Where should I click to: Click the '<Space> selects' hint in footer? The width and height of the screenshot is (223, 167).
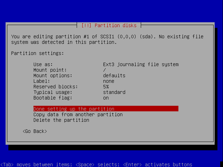(98, 165)
